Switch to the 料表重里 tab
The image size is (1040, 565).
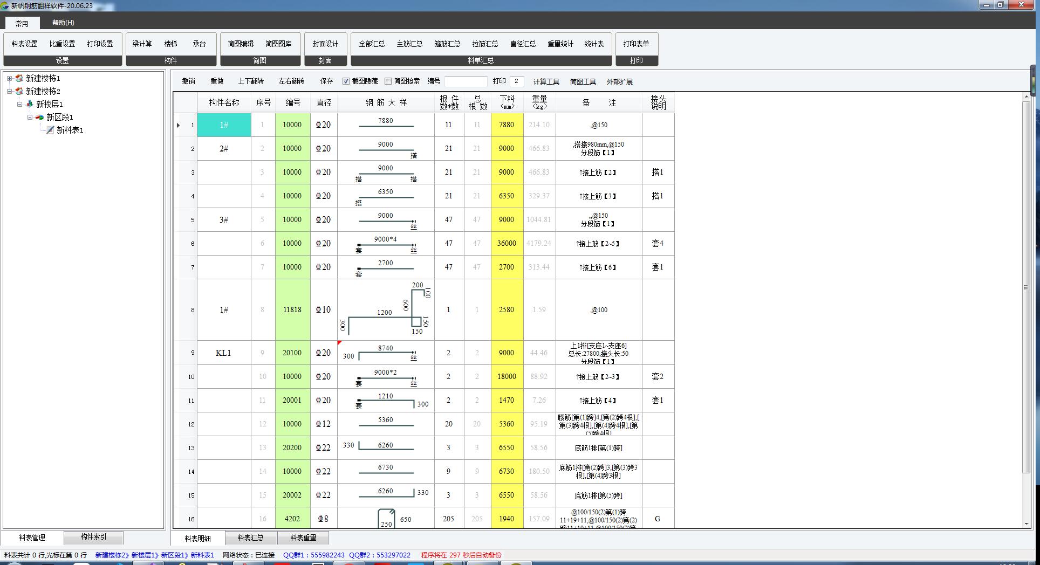pyautogui.click(x=303, y=538)
